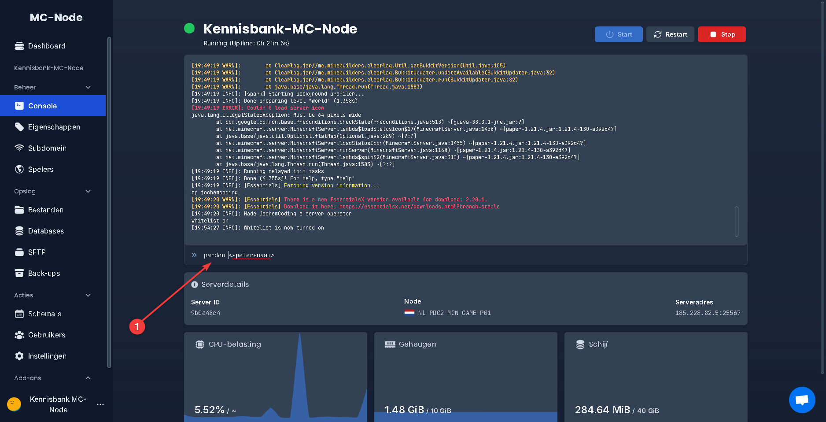Click the "Made JochemCoding a server operator" line
This screenshot has width=826, height=422.
tap(271, 214)
